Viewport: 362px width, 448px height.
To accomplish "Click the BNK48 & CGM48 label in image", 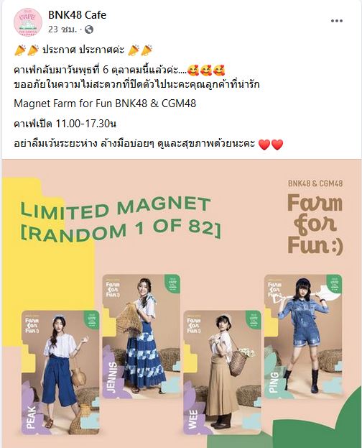I will point(315,183).
